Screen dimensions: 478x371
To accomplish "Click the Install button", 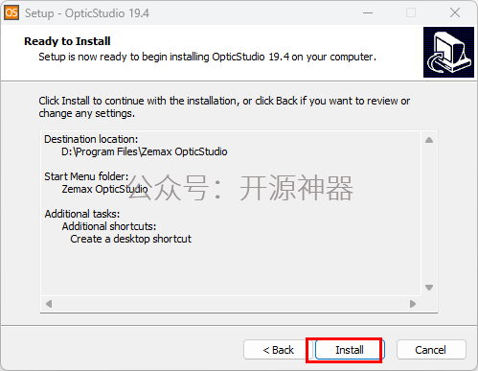I will 350,350.
